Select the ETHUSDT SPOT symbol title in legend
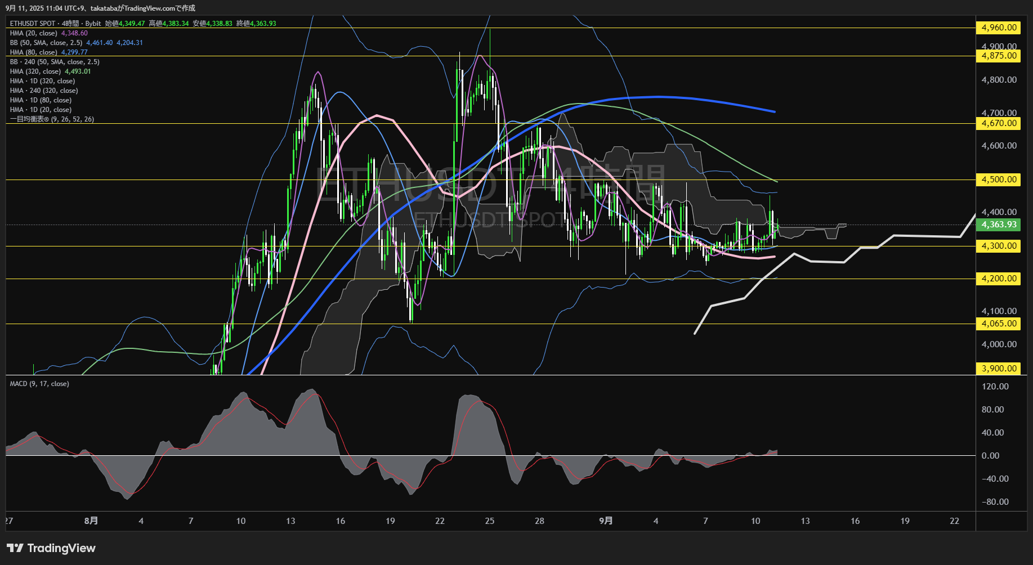Viewport: 1033px width, 565px height. tap(33, 24)
